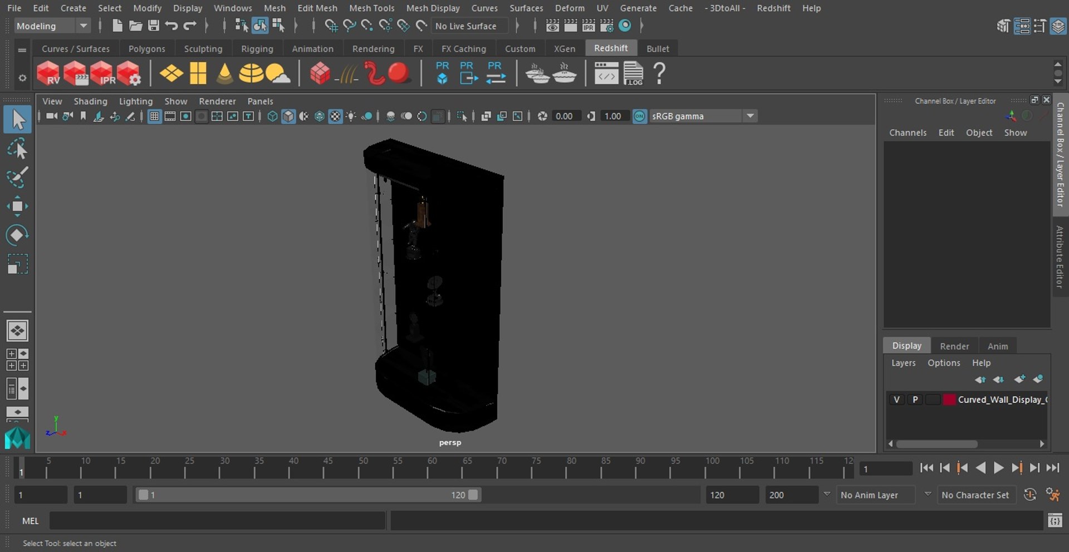Viewport: 1069px width, 552px height.
Task: Open the Mesh Tools menu
Action: click(371, 8)
